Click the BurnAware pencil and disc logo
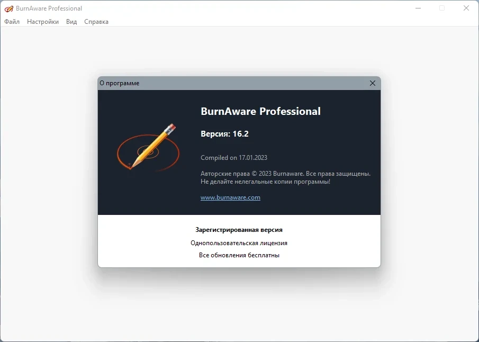 point(148,147)
